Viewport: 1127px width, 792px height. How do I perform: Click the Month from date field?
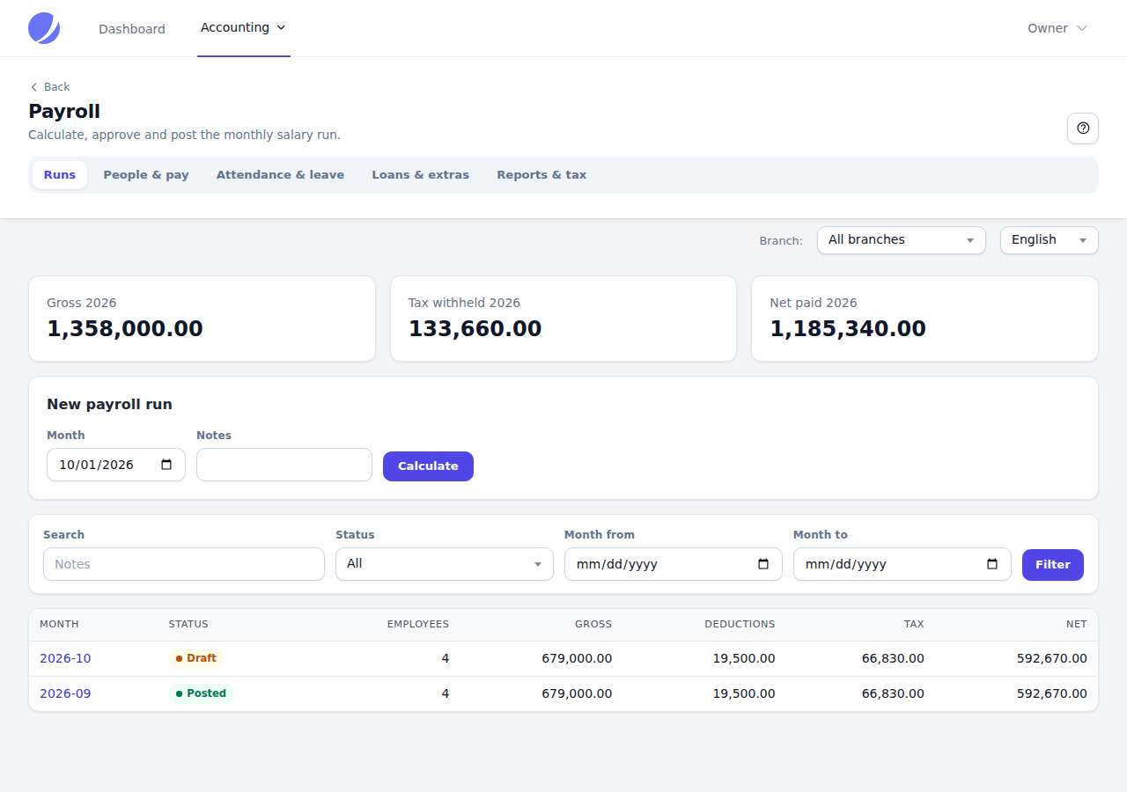pyautogui.click(x=674, y=564)
